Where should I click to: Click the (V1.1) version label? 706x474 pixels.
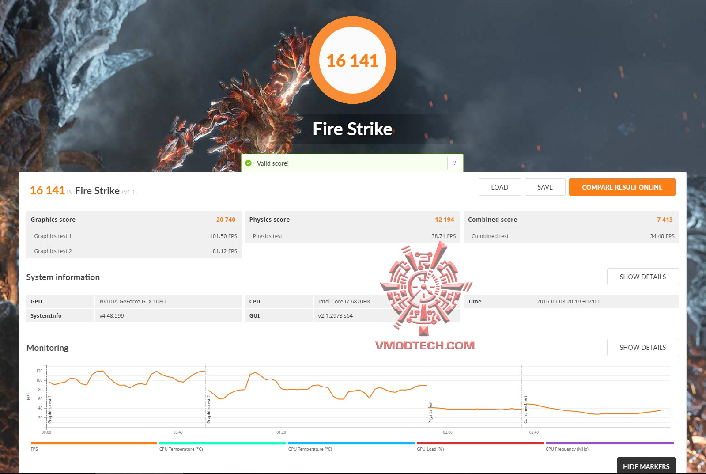point(129,192)
